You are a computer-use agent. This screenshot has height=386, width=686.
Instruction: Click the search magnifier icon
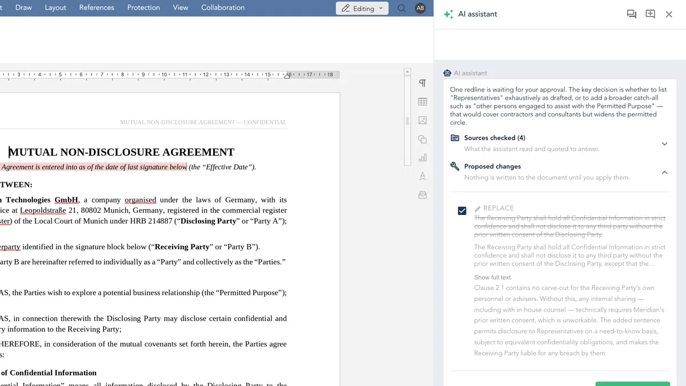402,8
